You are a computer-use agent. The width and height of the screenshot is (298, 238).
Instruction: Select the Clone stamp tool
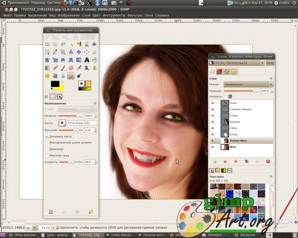pyautogui.click(x=95, y=68)
